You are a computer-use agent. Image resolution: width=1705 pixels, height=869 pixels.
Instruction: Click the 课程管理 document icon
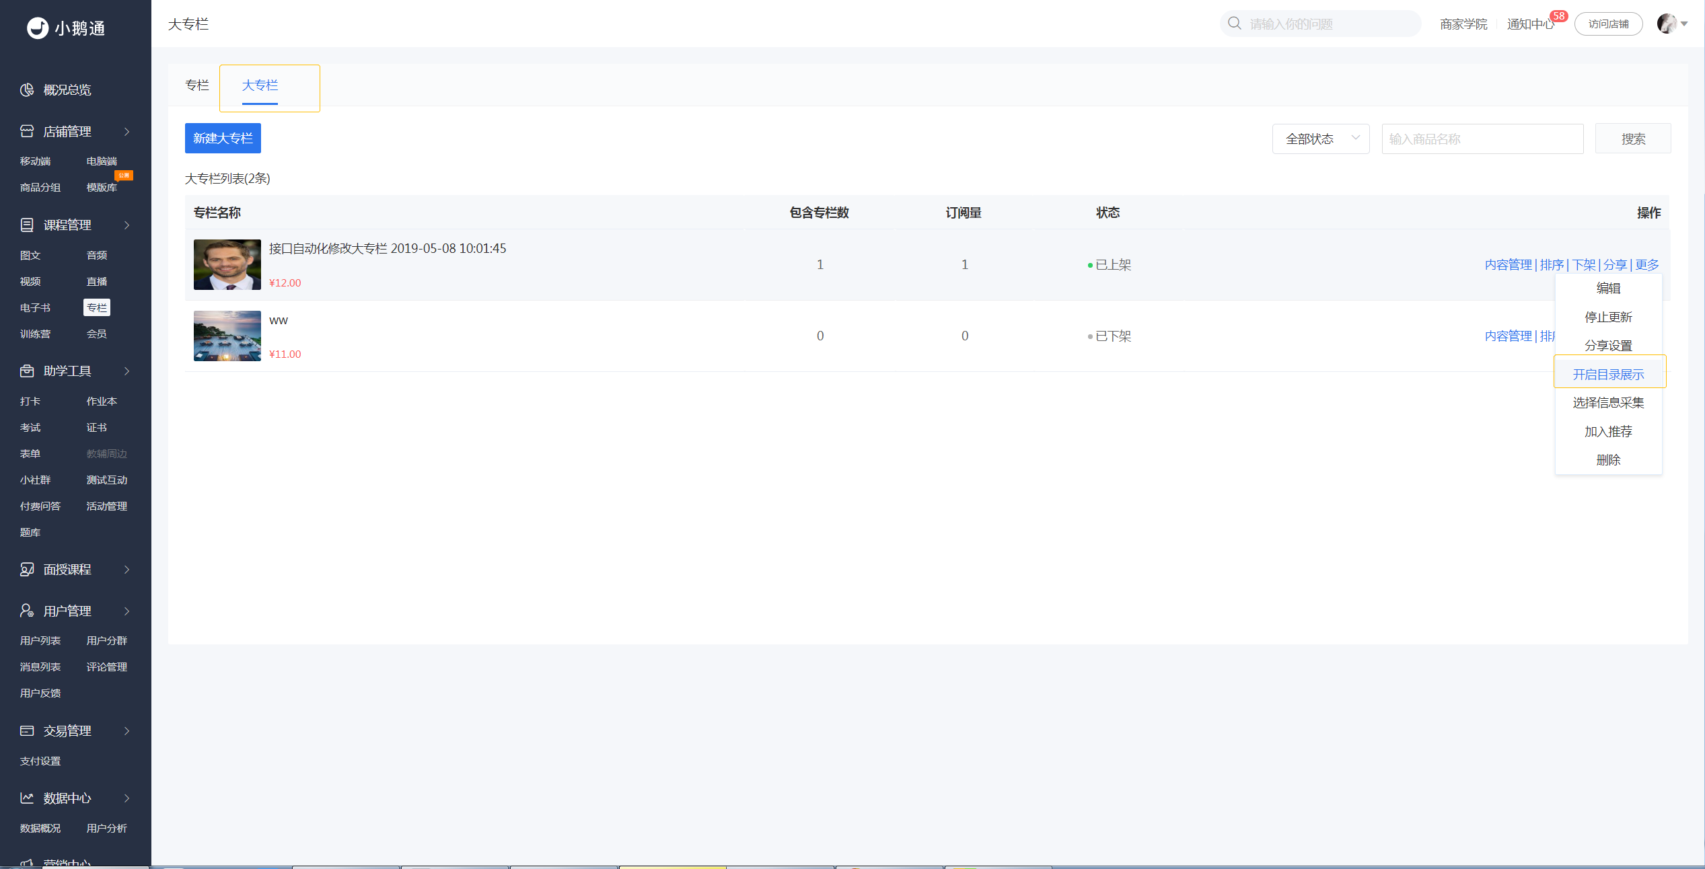(27, 225)
